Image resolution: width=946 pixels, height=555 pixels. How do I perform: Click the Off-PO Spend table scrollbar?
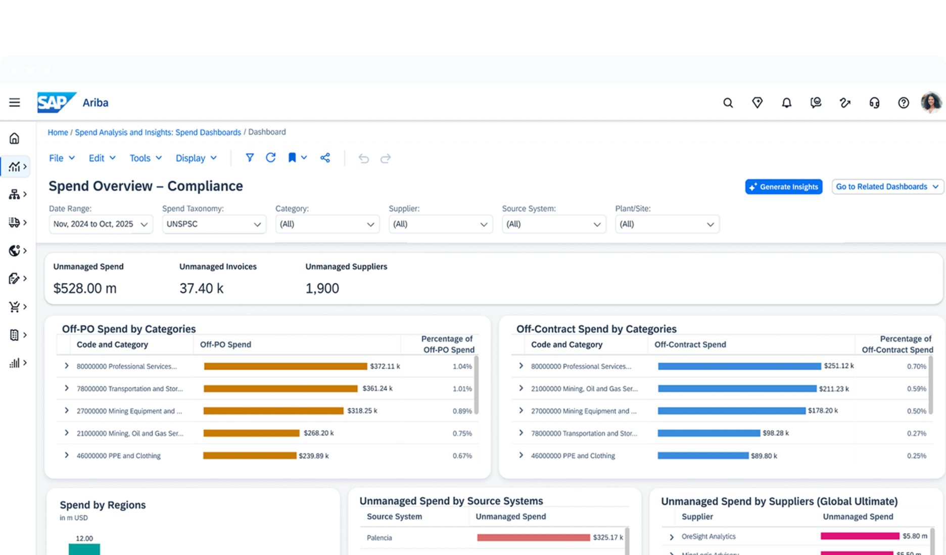coord(476,384)
